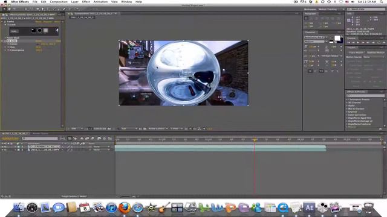Open Graph Editor from timeline

click(110, 139)
